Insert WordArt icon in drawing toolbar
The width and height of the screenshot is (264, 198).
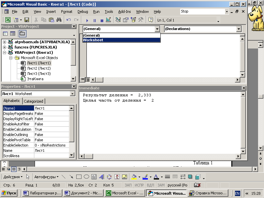102,177
